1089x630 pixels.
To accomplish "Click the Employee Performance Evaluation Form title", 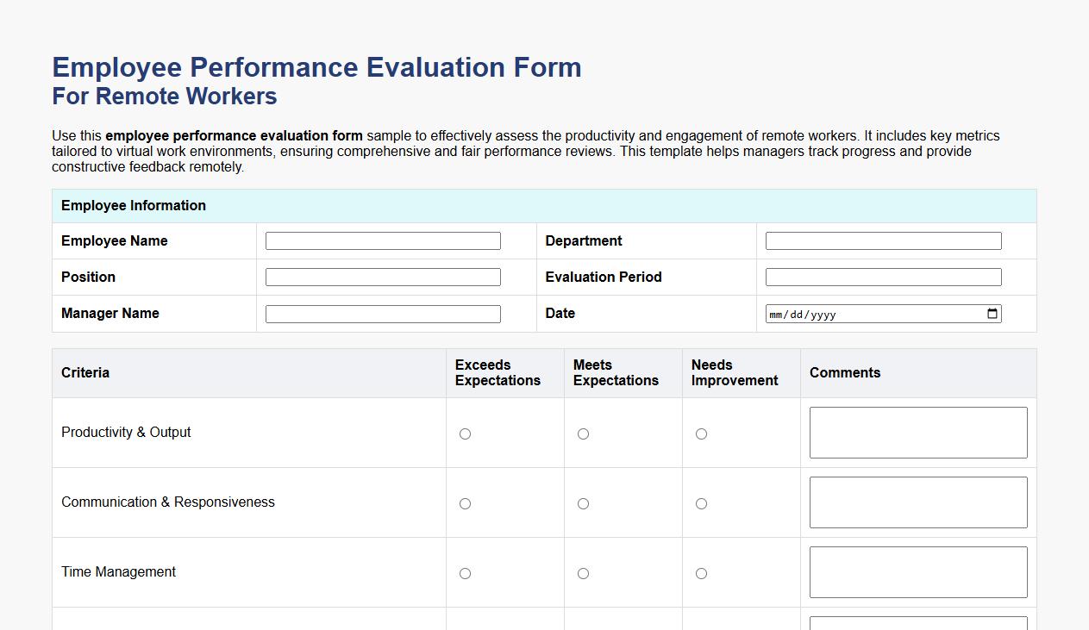I will pos(317,67).
